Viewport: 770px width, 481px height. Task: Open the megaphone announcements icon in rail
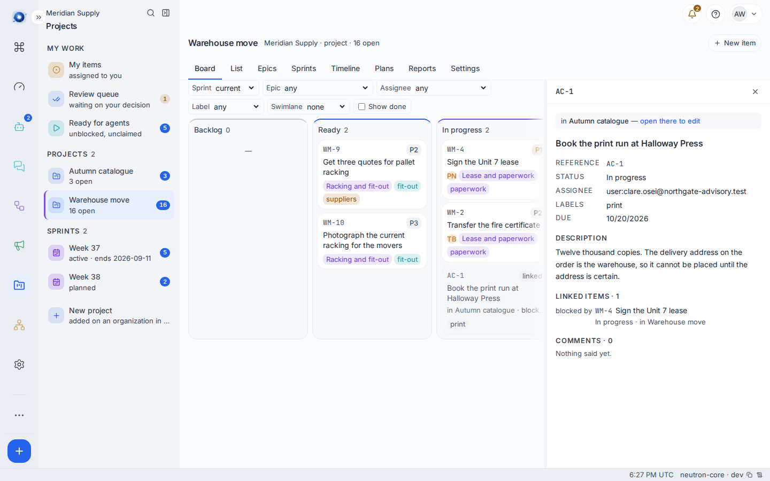point(19,245)
